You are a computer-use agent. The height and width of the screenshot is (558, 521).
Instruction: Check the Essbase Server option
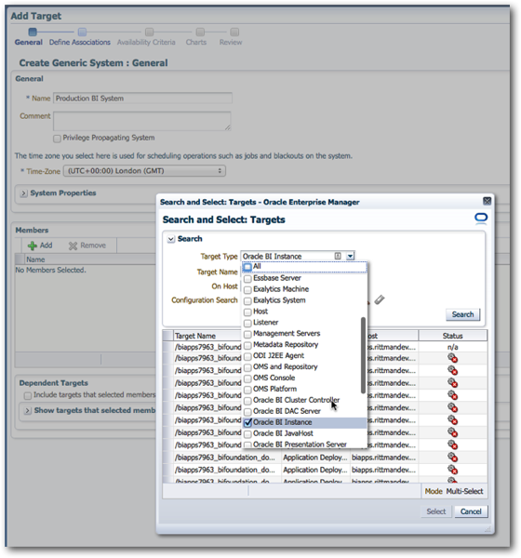tap(247, 279)
